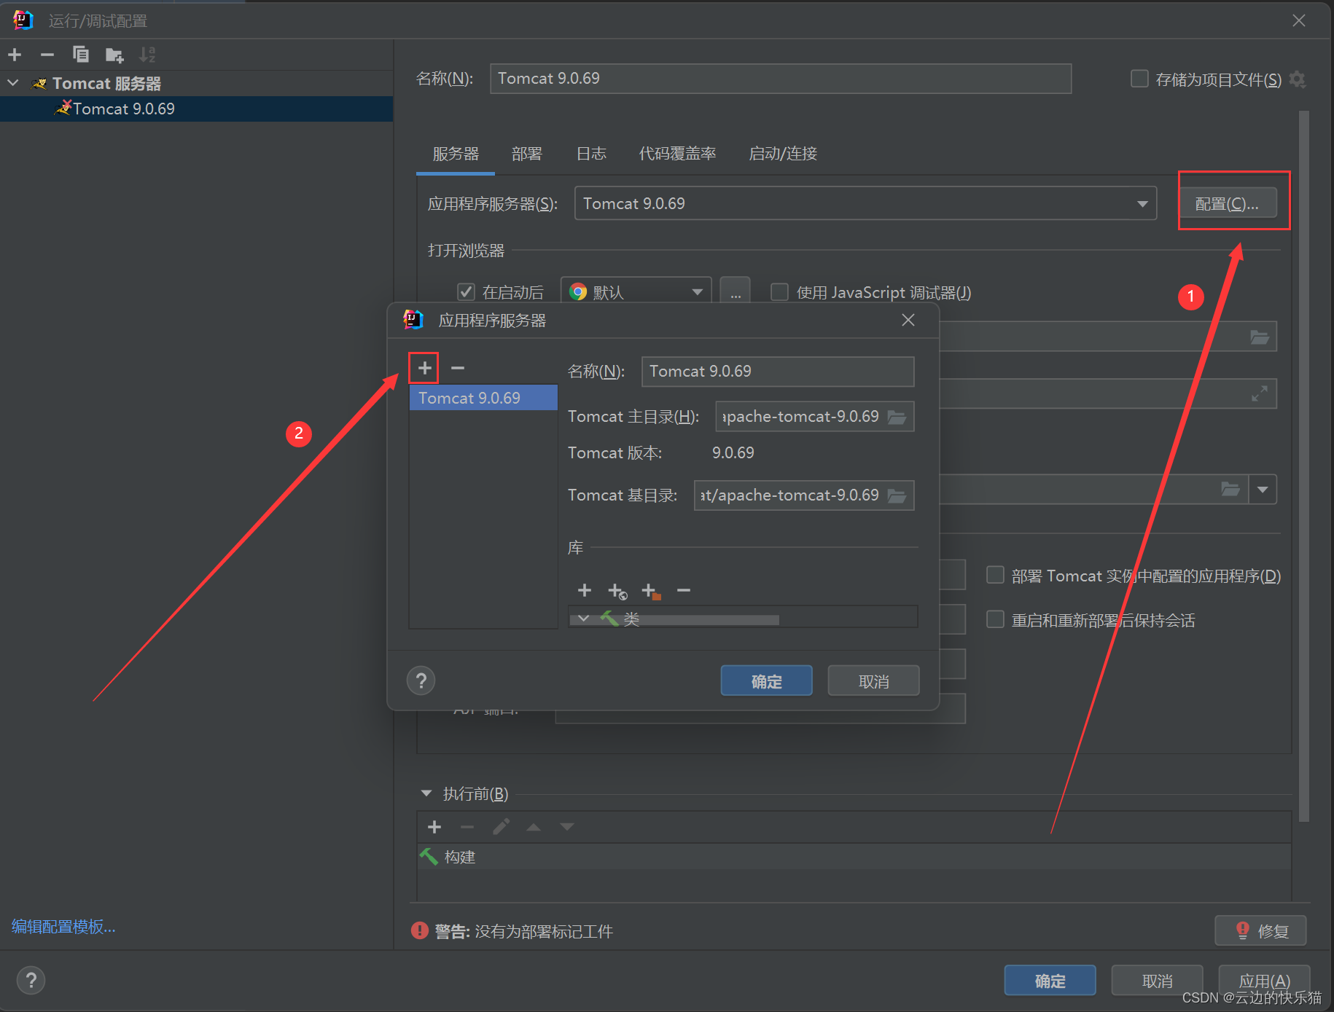Browse for Tomcat 基目录 folder

click(x=897, y=495)
